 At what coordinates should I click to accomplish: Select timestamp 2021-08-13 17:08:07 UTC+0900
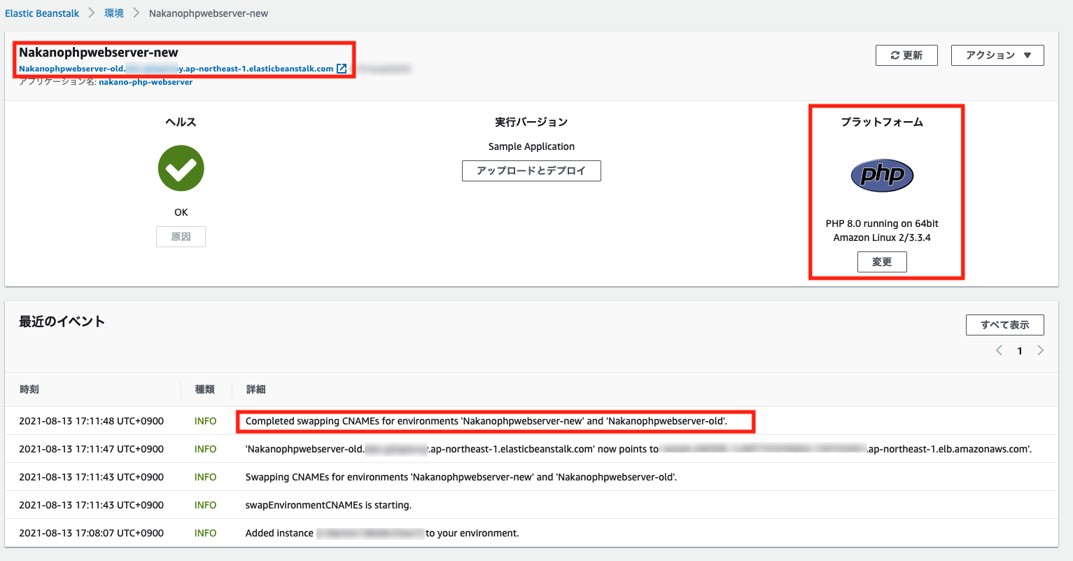point(91,533)
